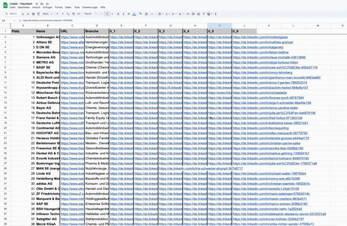Viewport: 347px width, 226px height.
Task: Click the text color button
Action: click(x=134, y=14)
